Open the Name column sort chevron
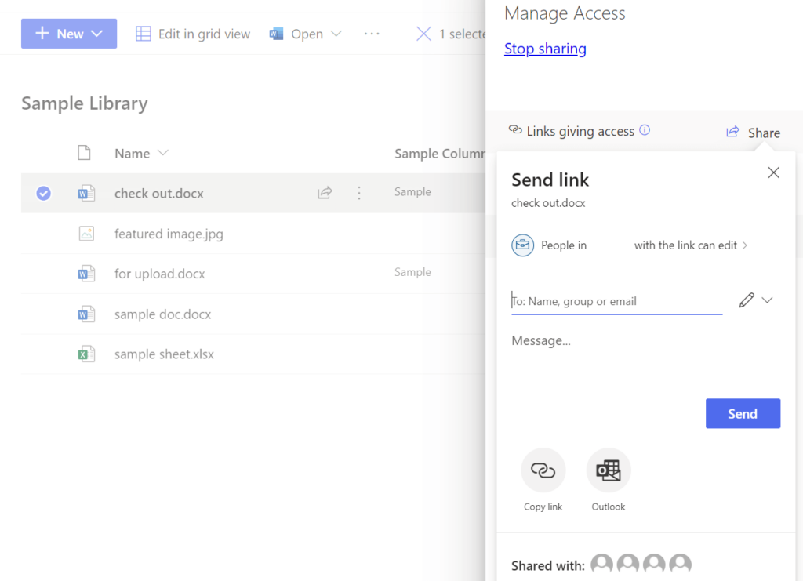This screenshot has height=581, width=803. pos(163,153)
